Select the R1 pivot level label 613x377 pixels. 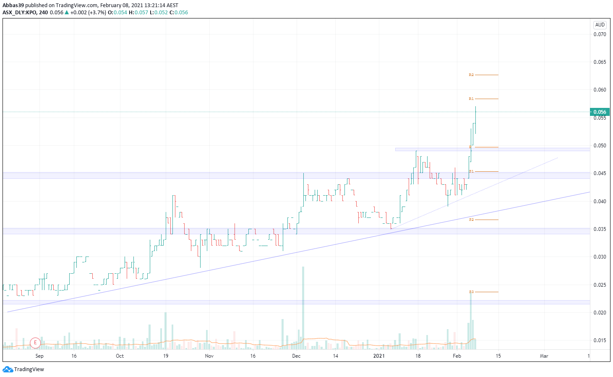coord(471,99)
